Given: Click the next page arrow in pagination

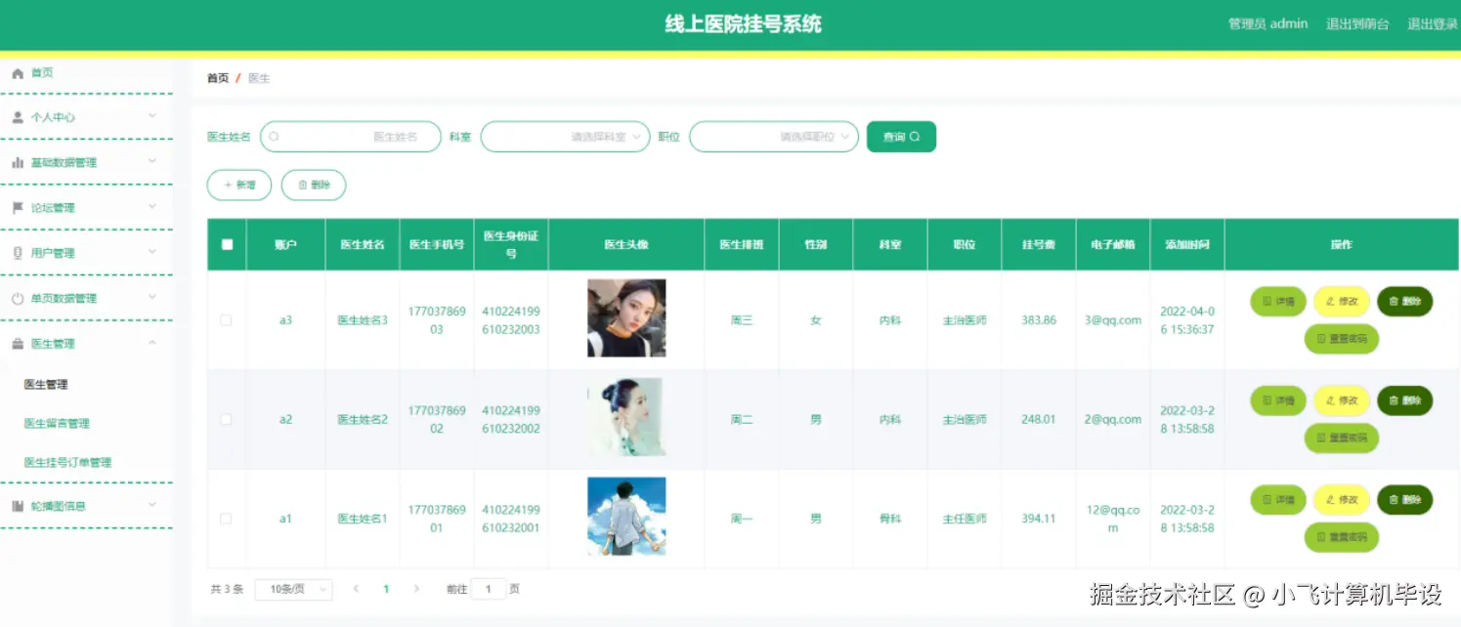Looking at the screenshot, I should point(416,589).
